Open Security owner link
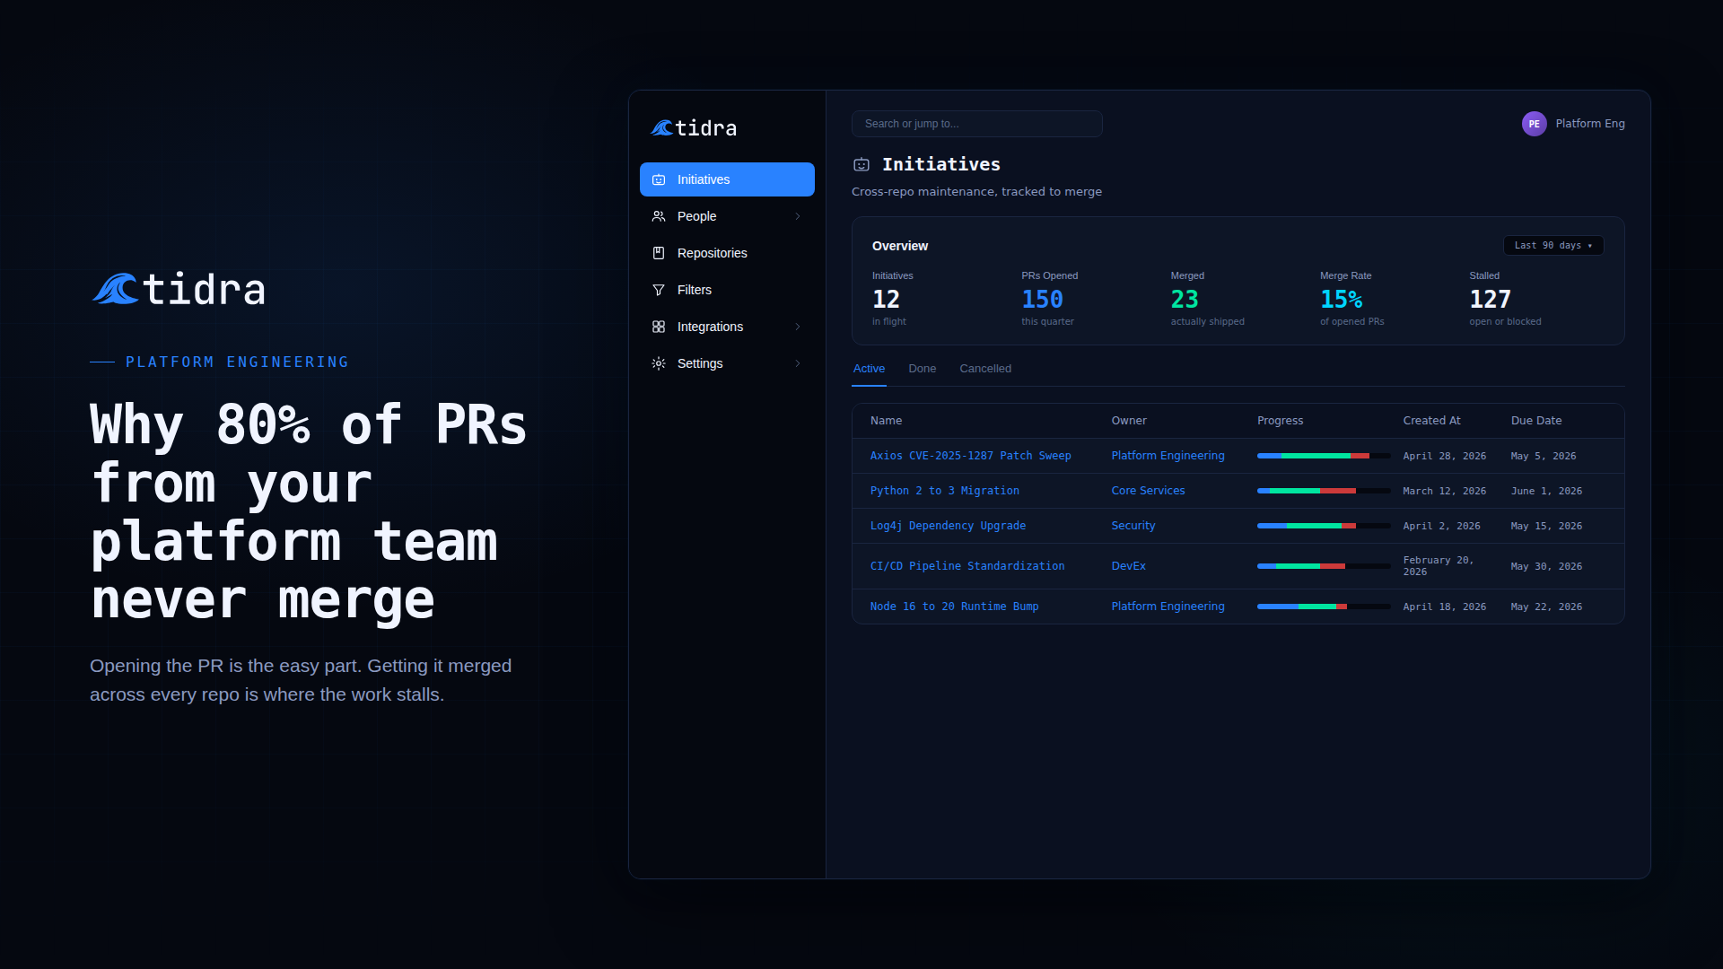The width and height of the screenshot is (1723, 969). (x=1133, y=526)
